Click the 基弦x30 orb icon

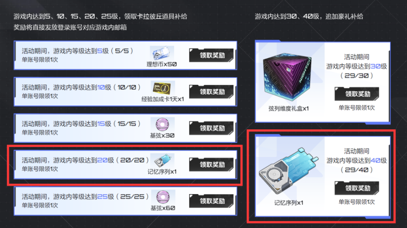coord(162,125)
